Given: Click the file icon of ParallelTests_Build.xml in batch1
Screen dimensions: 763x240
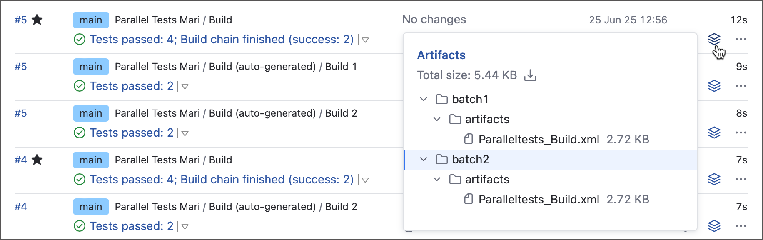Looking at the screenshot, I should coord(470,139).
